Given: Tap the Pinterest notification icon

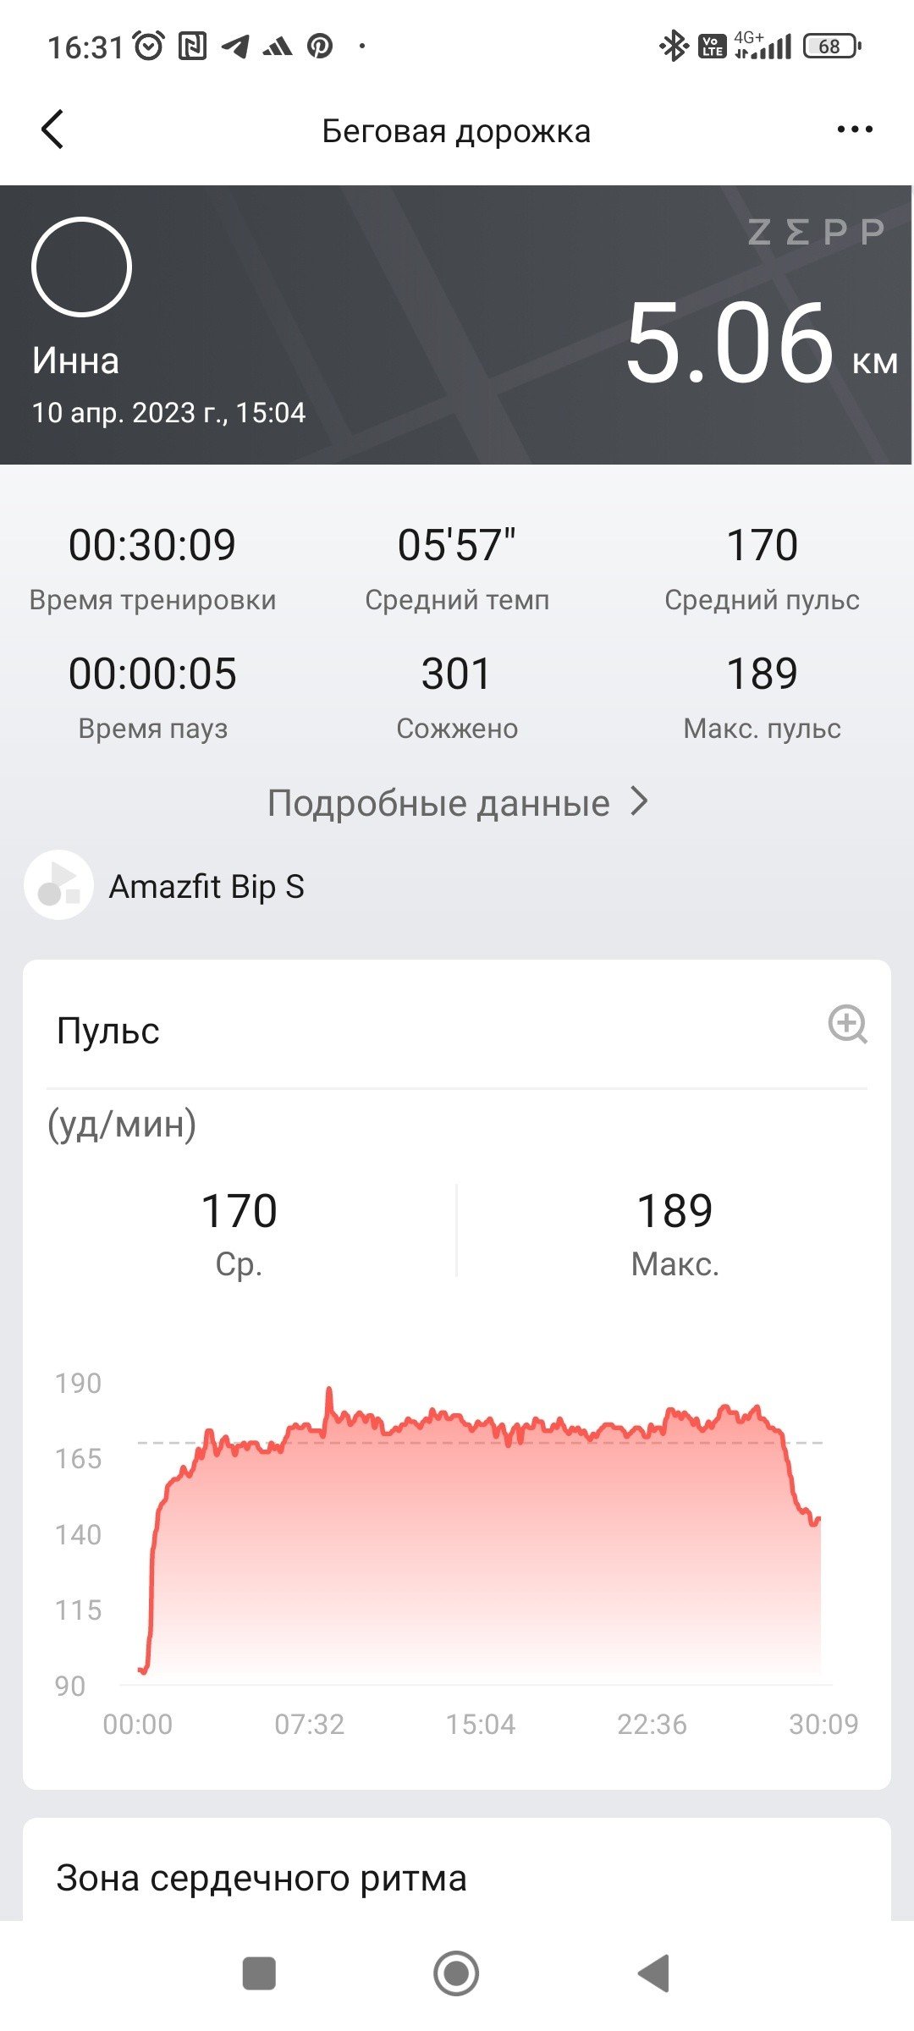Looking at the screenshot, I should click(320, 46).
